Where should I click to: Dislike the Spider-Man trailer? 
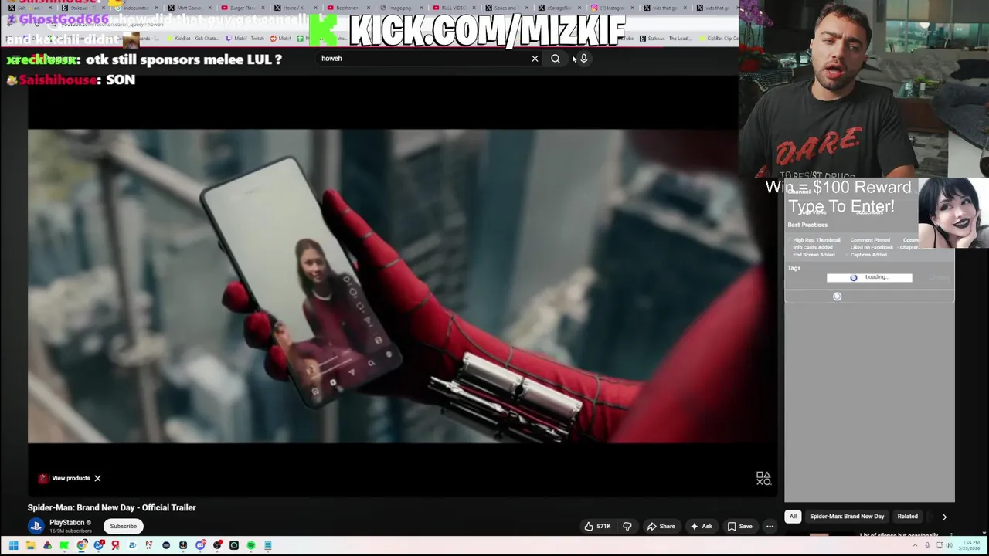coord(627,527)
